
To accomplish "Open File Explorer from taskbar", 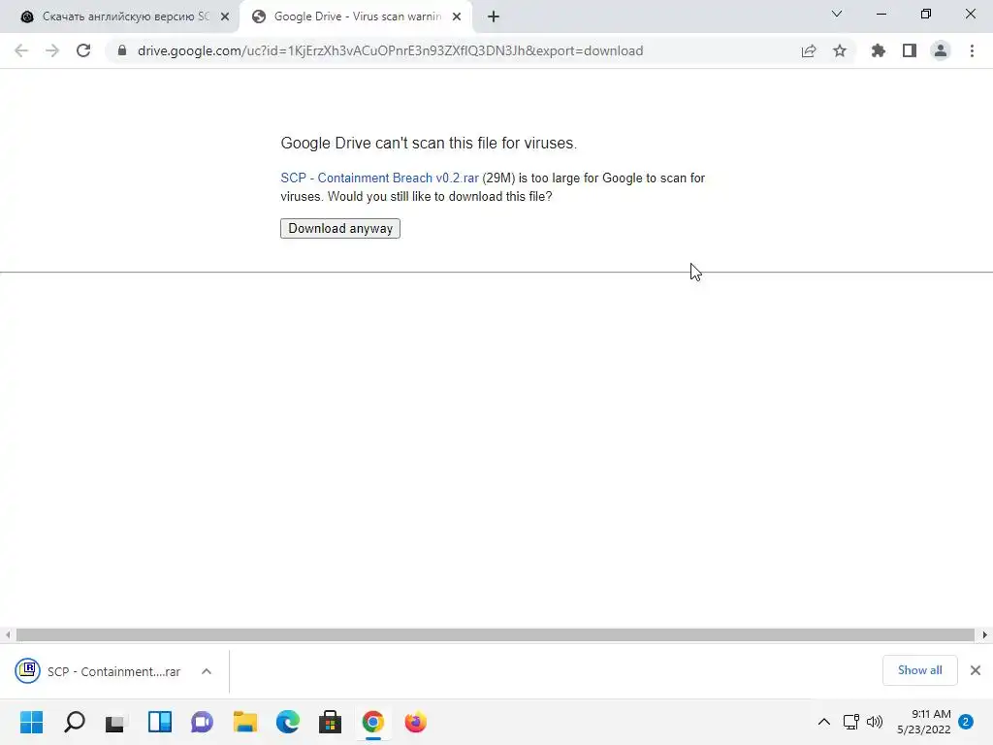I will click(245, 722).
